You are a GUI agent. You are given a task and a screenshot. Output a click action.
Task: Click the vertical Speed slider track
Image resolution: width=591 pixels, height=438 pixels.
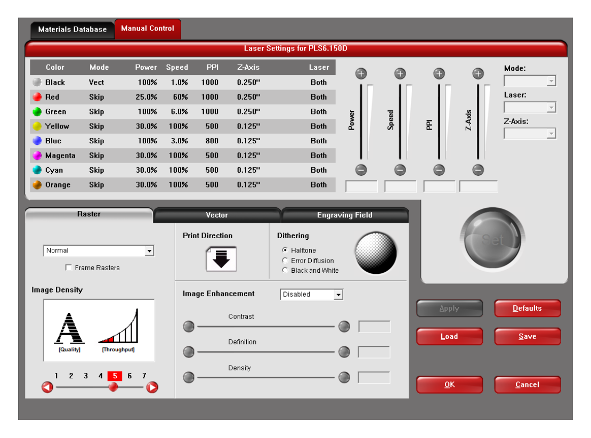(x=400, y=121)
